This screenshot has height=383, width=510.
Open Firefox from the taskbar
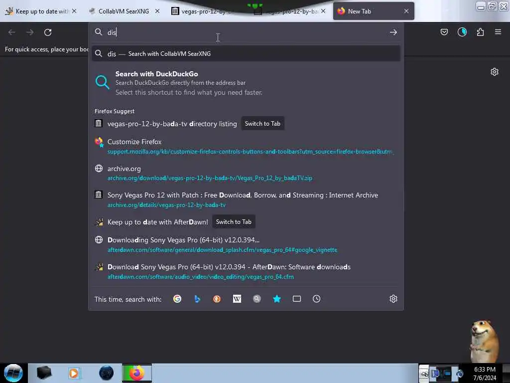[137, 373]
